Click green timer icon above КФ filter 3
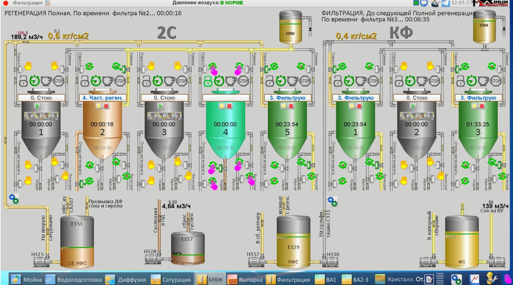 [x=472, y=81]
